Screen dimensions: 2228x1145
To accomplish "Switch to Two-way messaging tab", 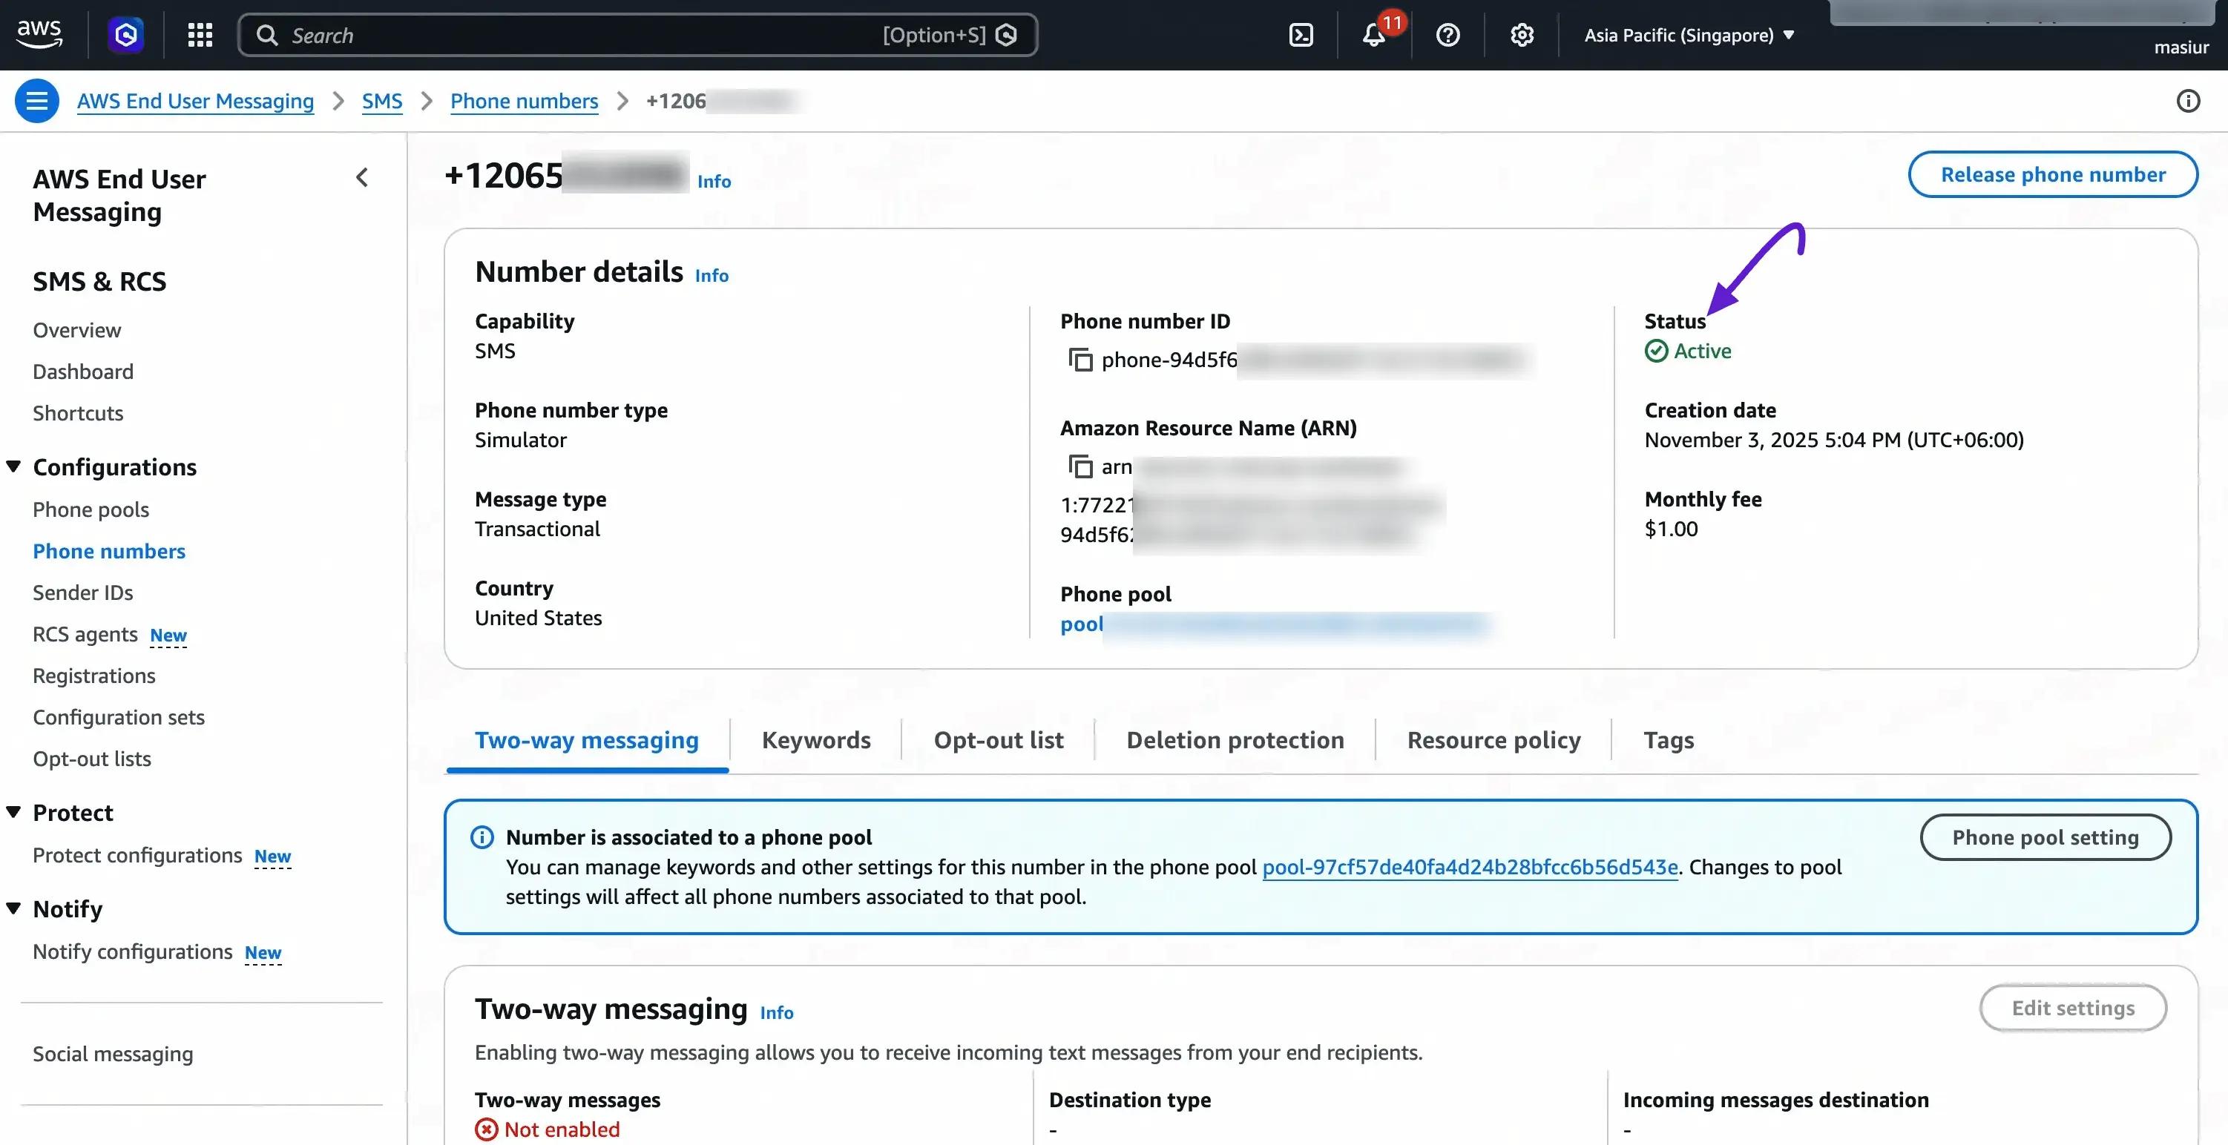I will point(586,739).
